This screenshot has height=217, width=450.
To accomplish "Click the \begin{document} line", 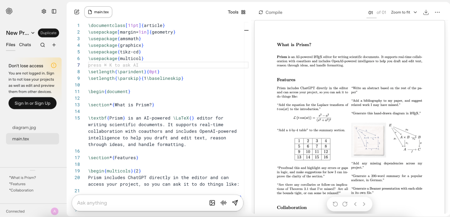I will 110,91.
